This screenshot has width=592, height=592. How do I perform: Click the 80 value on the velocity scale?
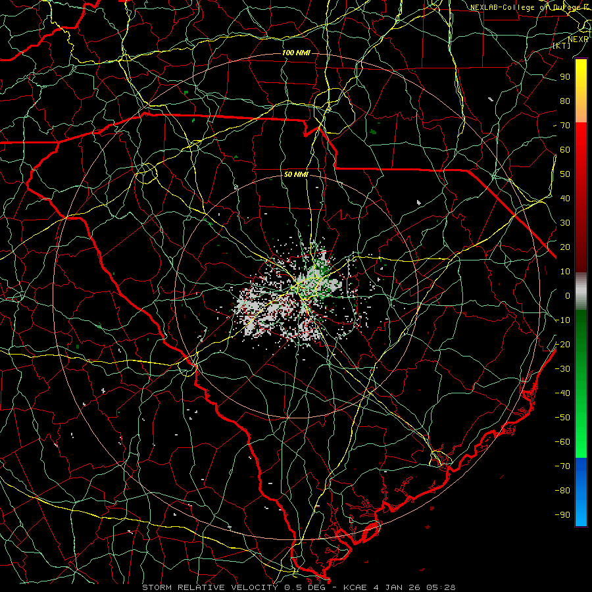(565, 101)
